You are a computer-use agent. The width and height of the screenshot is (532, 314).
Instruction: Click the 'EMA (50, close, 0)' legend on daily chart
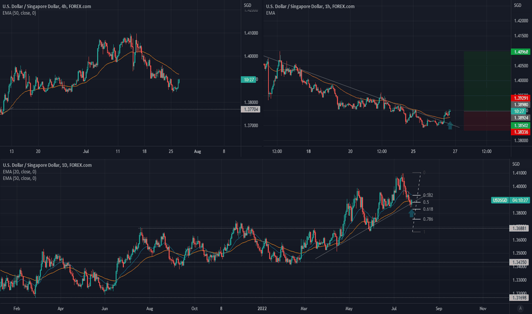pos(19,178)
